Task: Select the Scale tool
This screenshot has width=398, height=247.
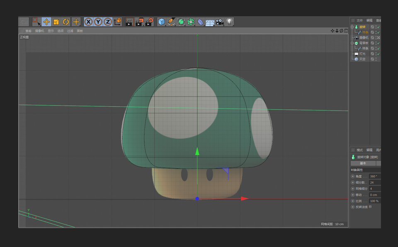Action: point(56,22)
